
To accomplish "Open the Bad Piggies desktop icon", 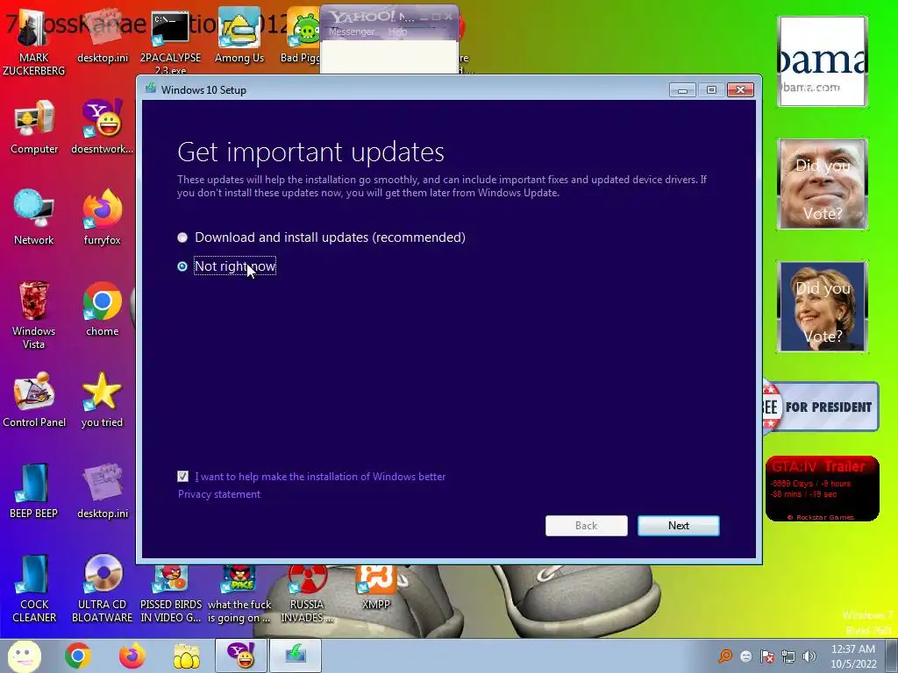I will tap(302, 37).
